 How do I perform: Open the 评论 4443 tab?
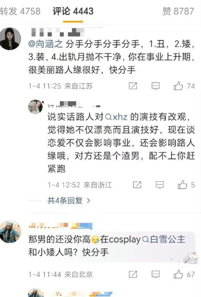tap(73, 11)
